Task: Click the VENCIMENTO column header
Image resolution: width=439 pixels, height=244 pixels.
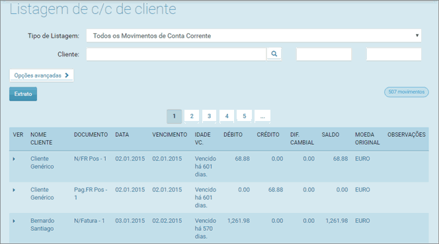Action: click(x=169, y=135)
